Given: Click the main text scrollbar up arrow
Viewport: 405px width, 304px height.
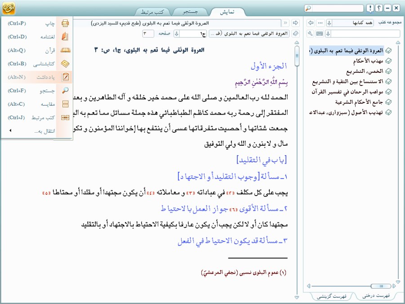Looking at the screenshot, I should point(297,42).
